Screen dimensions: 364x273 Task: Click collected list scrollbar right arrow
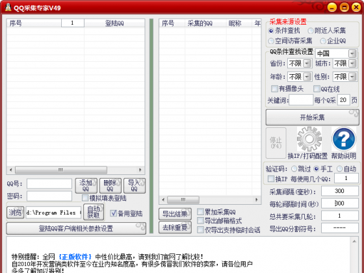256,200
